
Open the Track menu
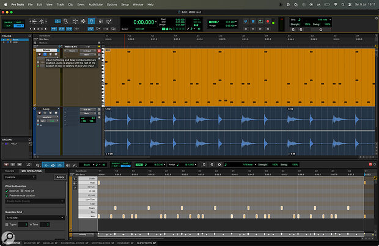[60, 4]
